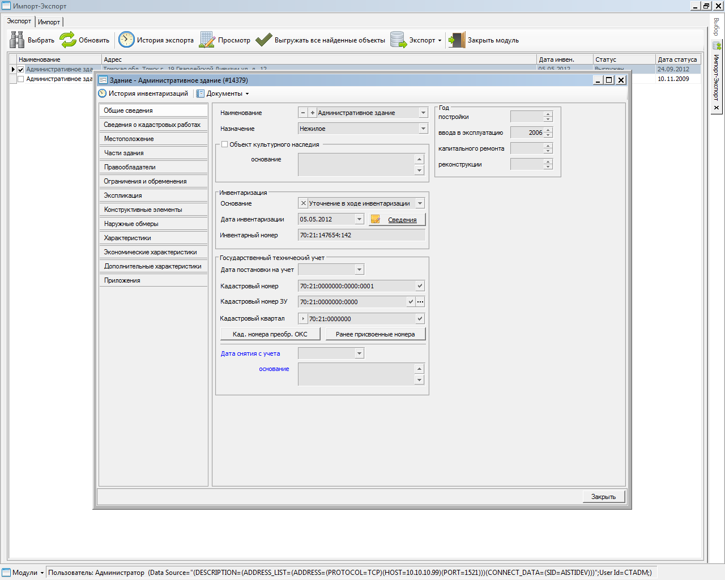Click the binoculars Выбрать icon
The height and width of the screenshot is (580, 725).
coord(17,40)
